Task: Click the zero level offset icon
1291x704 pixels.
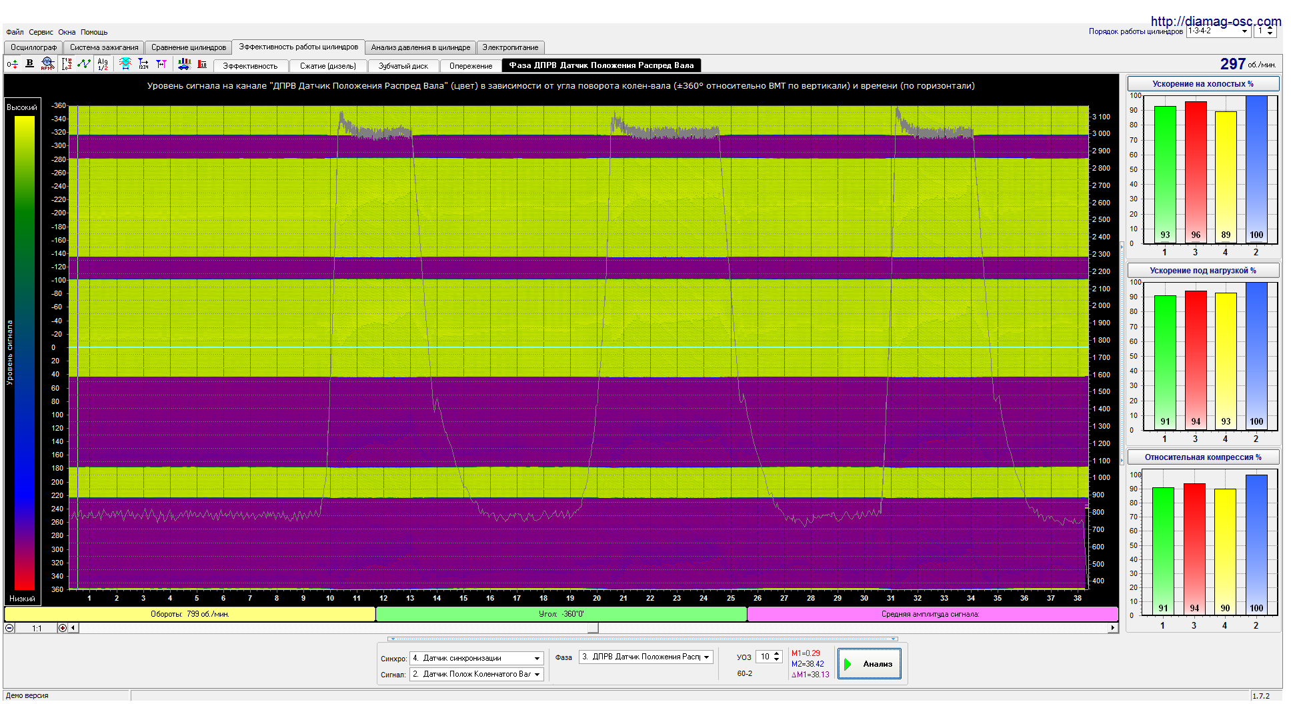Action: [12, 64]
